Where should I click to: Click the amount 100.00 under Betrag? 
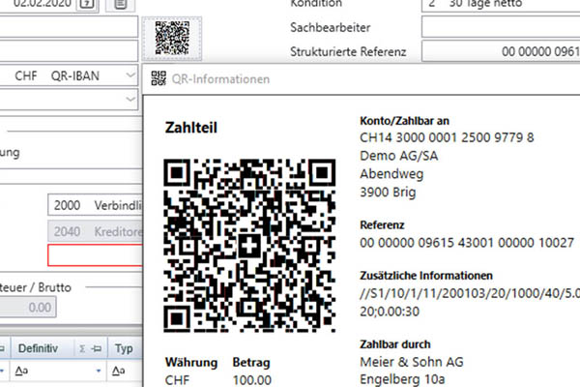252,380
